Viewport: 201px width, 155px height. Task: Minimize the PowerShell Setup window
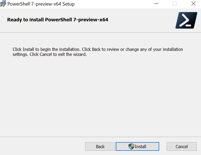click(x=156, y=4)
